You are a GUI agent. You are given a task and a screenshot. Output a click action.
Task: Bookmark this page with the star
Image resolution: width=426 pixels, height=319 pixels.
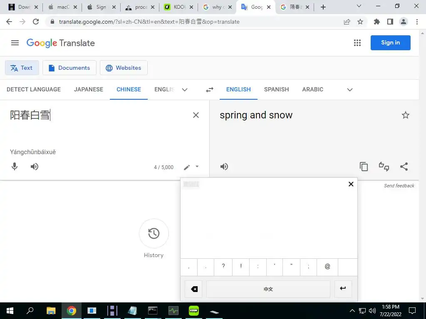(x=360, y=22)
